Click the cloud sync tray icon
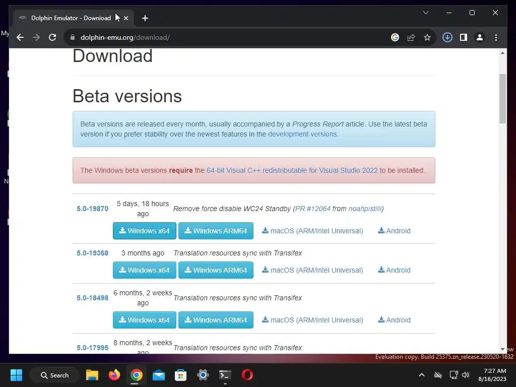The height and width of the screenshot is (387, 516). (x=438, y=375)
